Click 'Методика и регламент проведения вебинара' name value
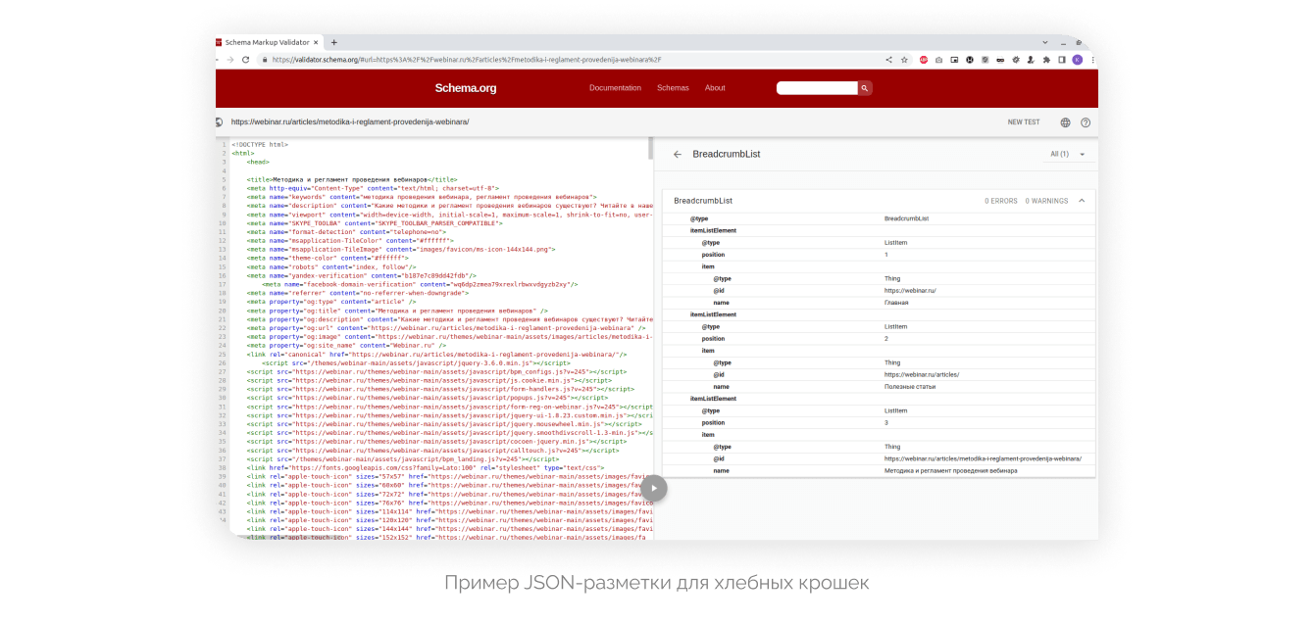1314x624 pixels. pyautogui.click(x=950, y=470)
